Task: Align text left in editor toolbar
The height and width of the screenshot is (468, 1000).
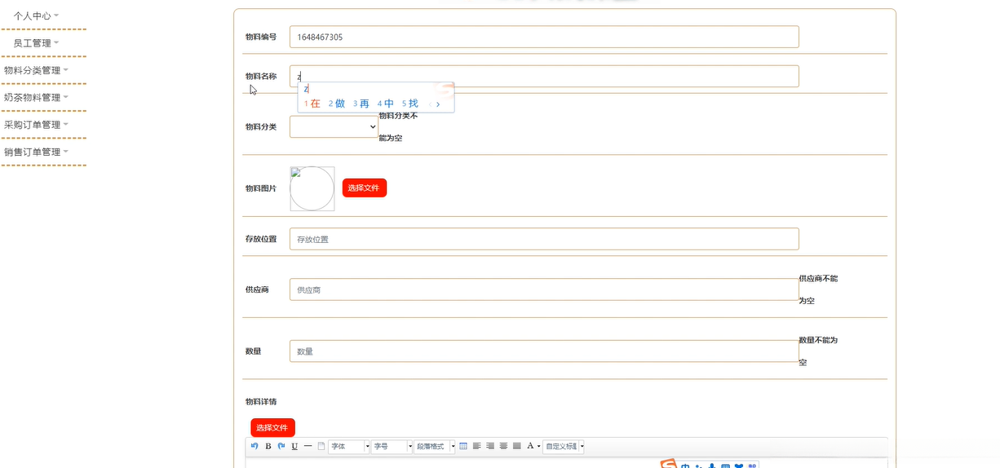Action: pos(476,446)
